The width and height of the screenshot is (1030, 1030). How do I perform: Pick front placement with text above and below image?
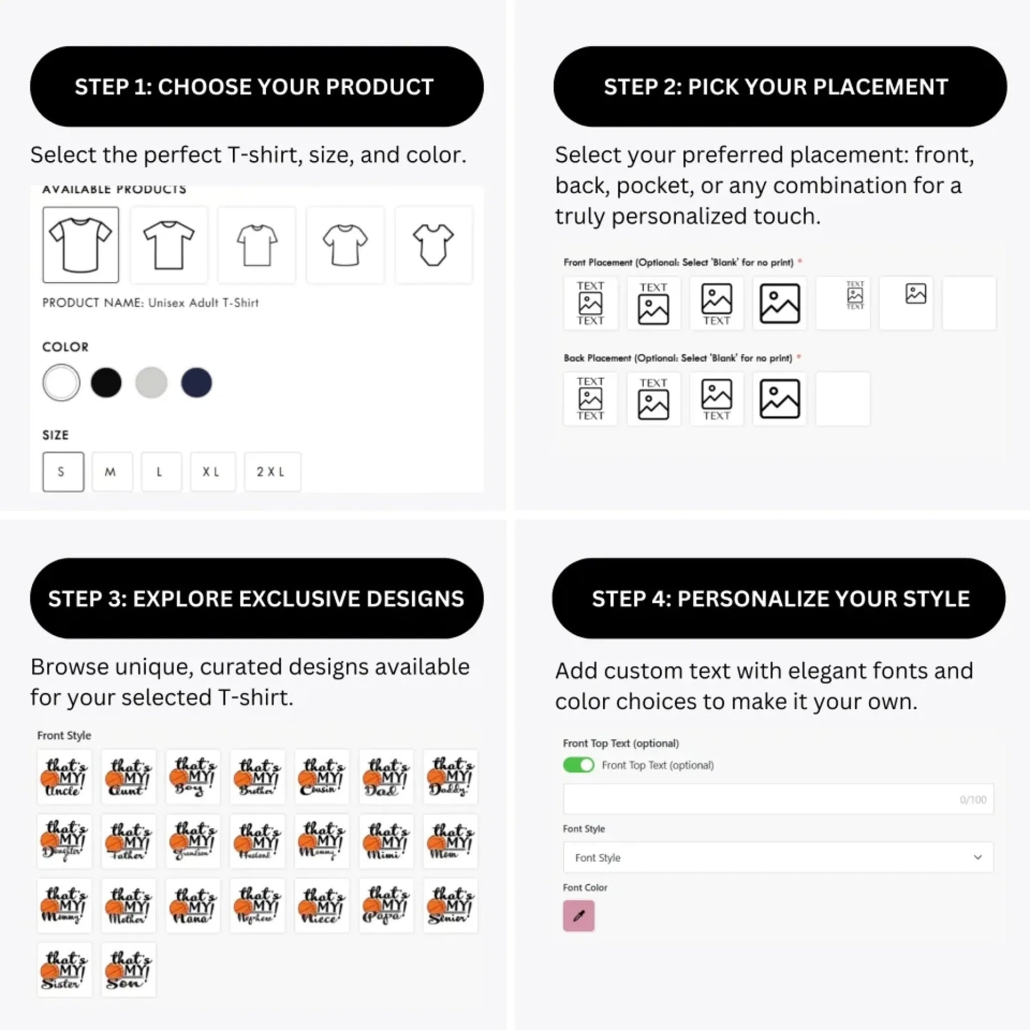(591, 303)
